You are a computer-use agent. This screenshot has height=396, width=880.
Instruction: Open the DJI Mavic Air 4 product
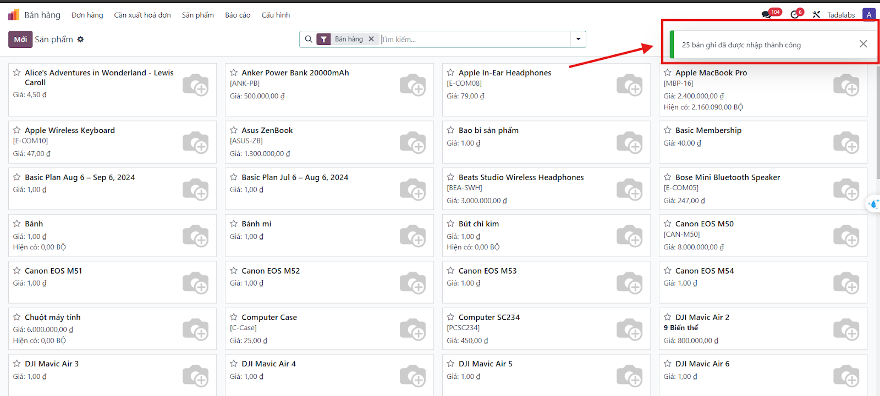(329, 375)
